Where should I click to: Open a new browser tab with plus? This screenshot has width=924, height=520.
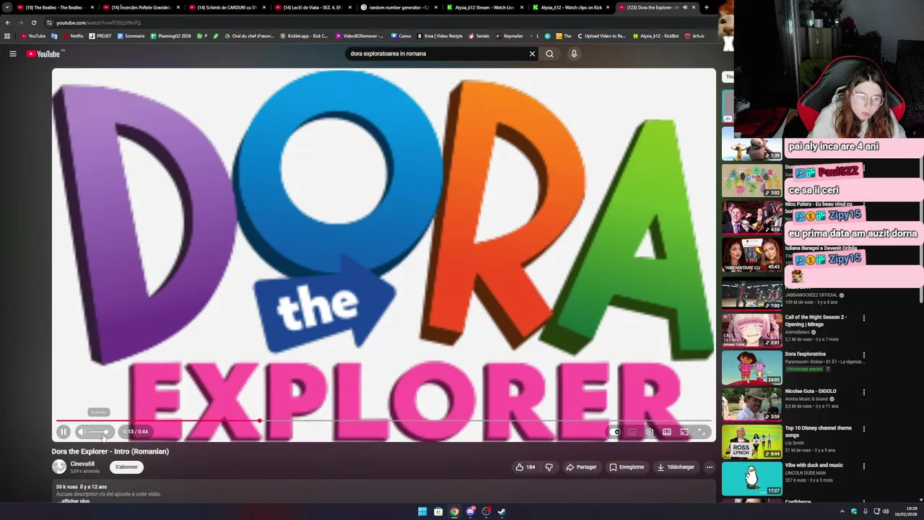point(706,7)
